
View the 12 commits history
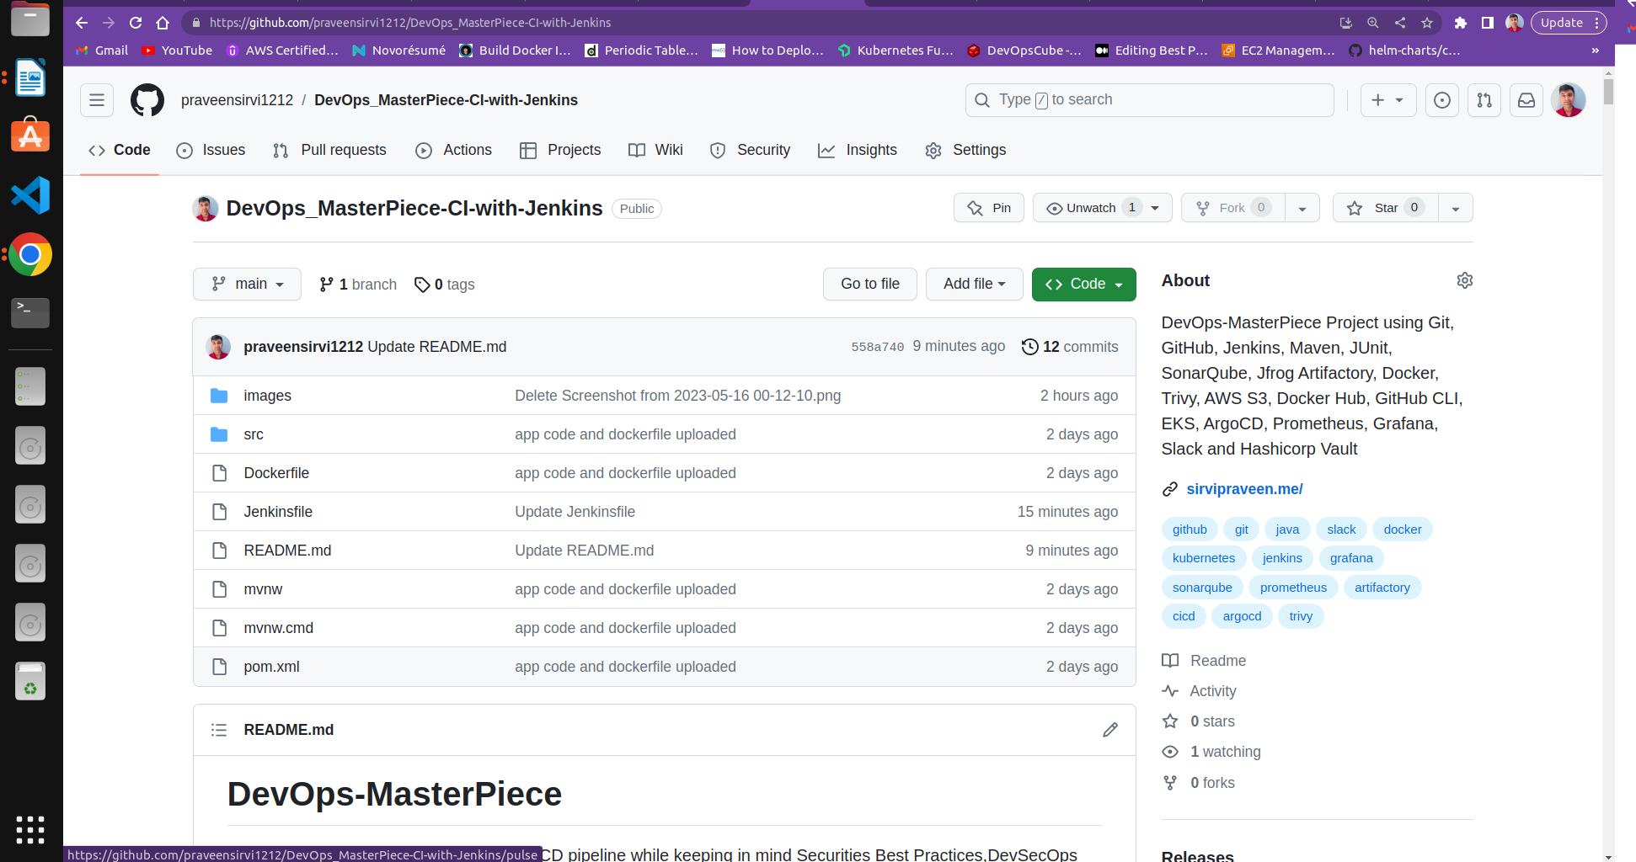1070,347
